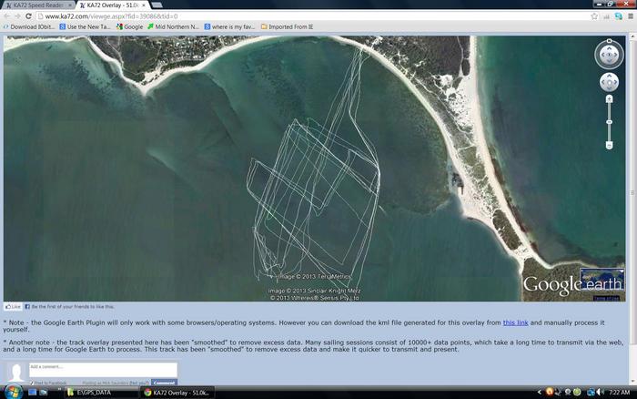This screenshot has width=637, height=399.
Task: Switch to the KA72 Speed Reader tab
Action: click(x=36, y=5)
